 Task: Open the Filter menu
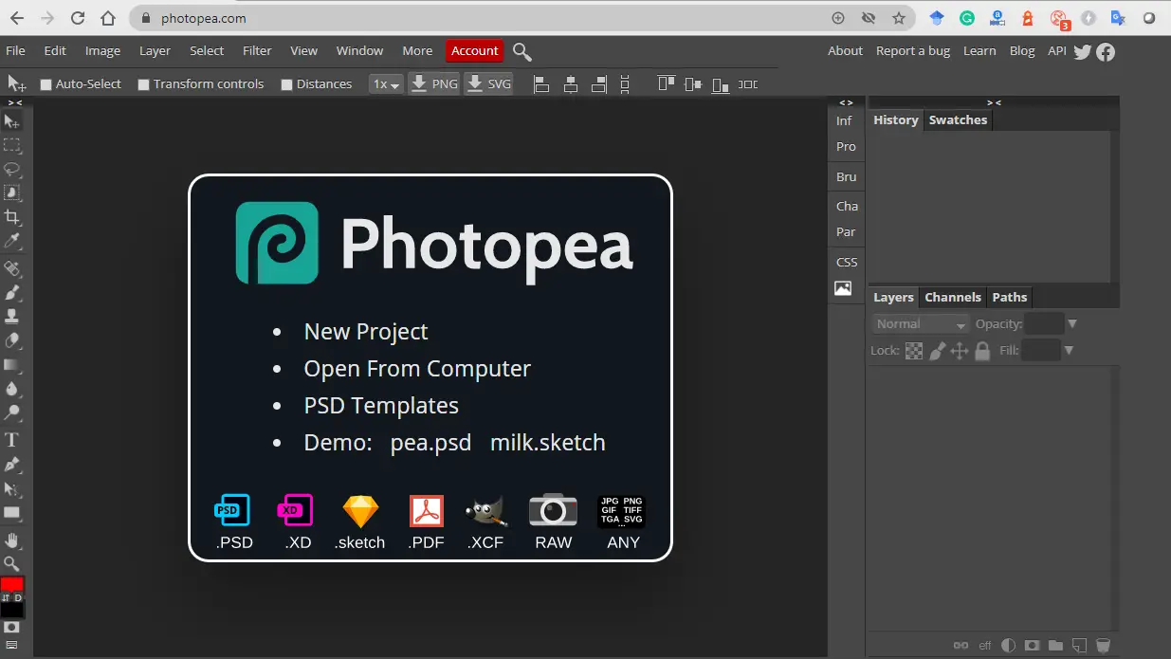(x=256, y=50)
